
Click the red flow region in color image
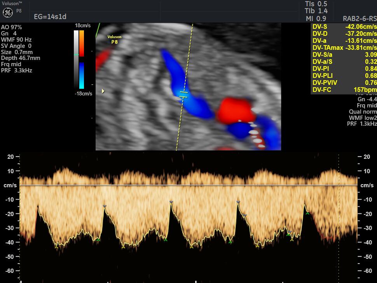235,110
